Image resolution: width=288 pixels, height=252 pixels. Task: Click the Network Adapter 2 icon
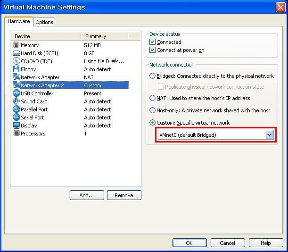click(x=16, y=85)
